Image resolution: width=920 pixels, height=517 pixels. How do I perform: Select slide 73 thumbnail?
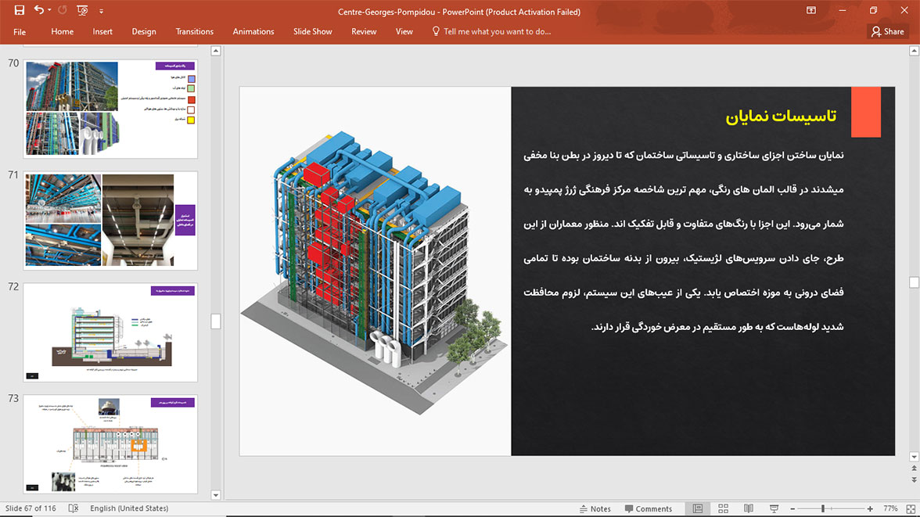pyautogui.click(x=110, y=444)
